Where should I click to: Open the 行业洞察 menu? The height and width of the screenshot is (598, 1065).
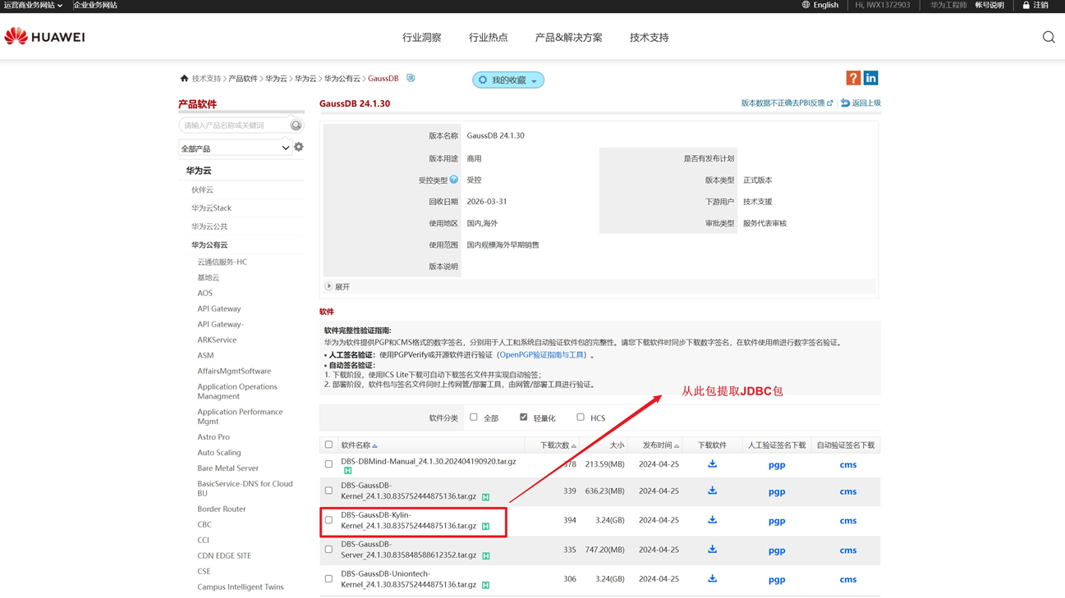(422, 38)
